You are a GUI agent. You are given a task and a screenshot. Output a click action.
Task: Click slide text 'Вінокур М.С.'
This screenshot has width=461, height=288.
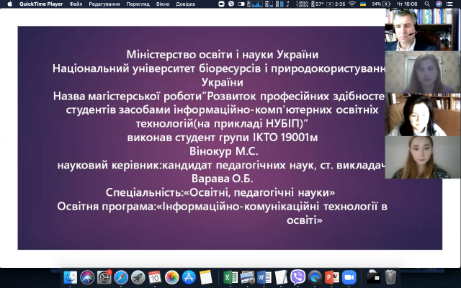point(223,151)
